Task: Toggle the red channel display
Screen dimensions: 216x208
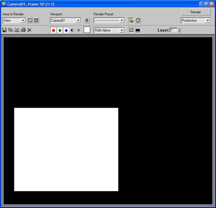Action: [53, 30]
